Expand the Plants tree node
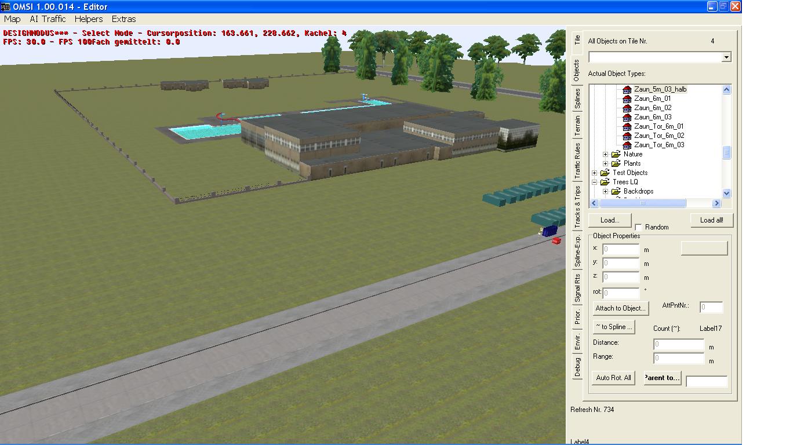797x445 pixels. click(606, 164)
